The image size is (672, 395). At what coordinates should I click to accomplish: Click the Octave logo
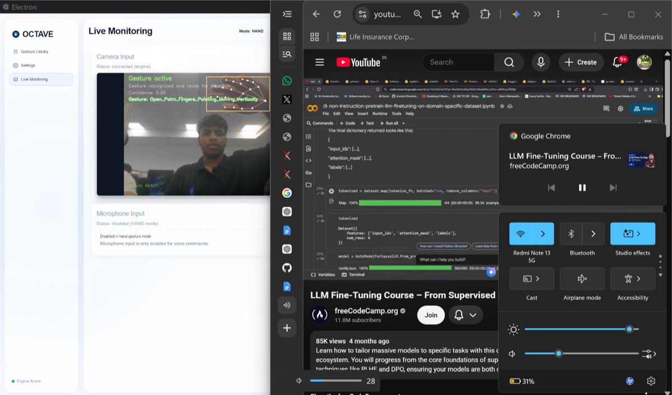tap(32, 34)
